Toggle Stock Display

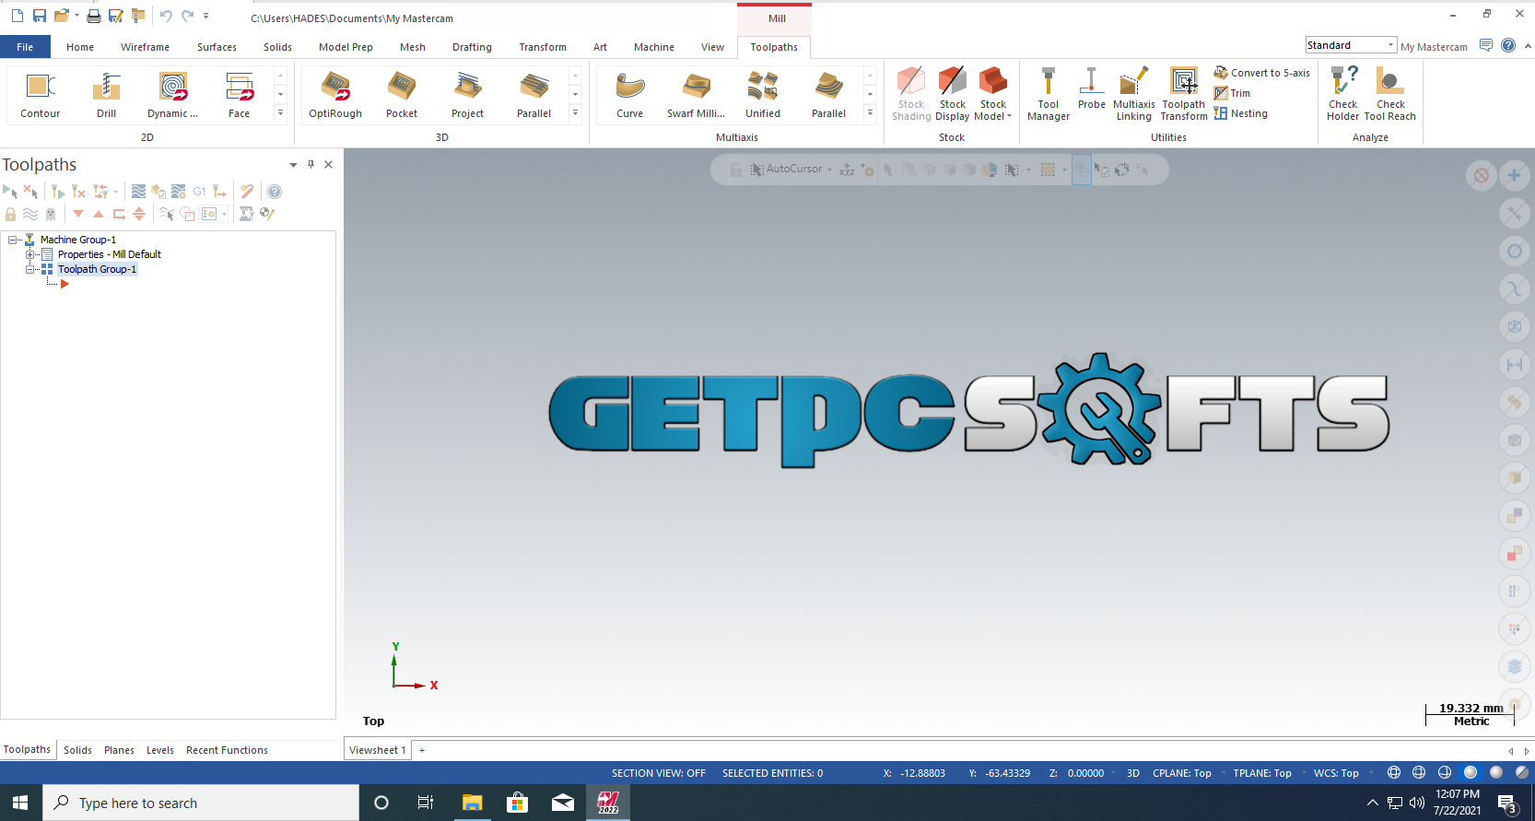(953, 94)
